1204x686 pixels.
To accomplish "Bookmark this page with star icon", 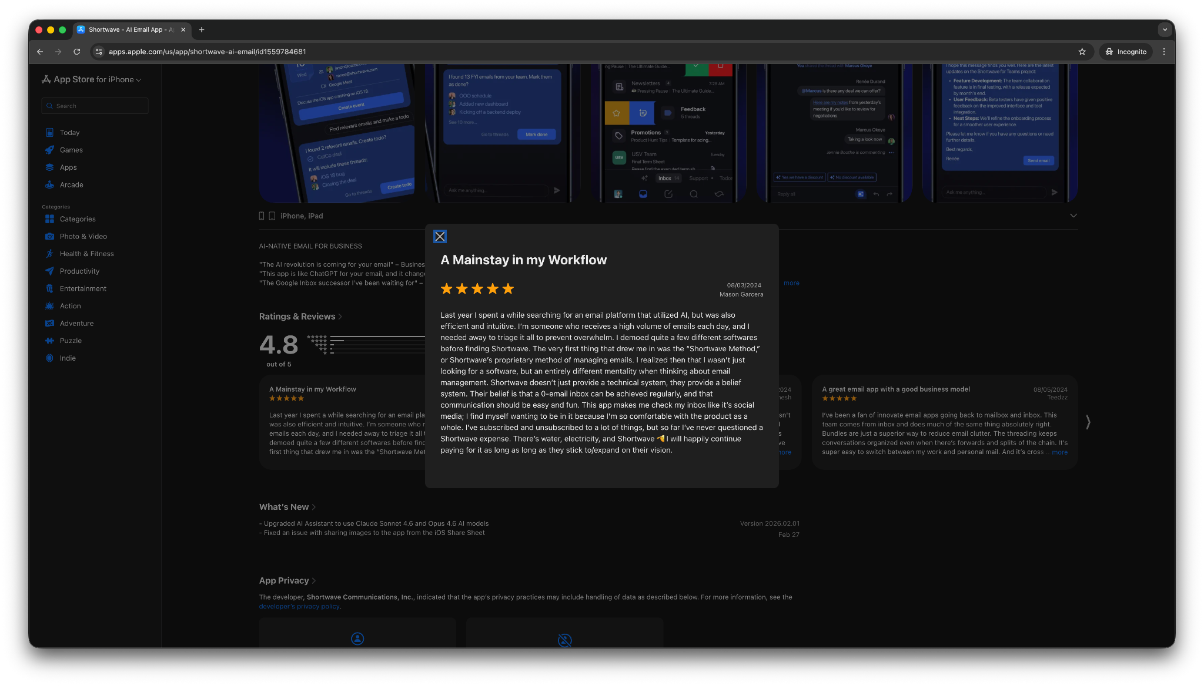I will click(x=1082, y=52).
